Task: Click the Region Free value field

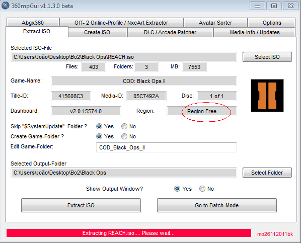Action: (202, 111)
